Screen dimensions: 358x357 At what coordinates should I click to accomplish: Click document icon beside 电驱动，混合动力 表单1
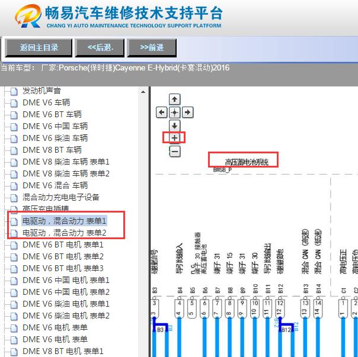pos(14,221)
